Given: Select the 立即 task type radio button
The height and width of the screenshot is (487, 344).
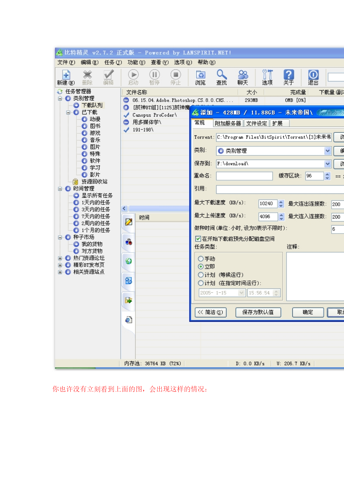Looking at the screenshot, I should 201,267.
